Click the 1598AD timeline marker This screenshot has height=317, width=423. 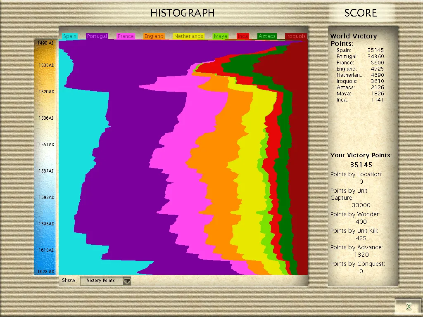pos(46,224)
